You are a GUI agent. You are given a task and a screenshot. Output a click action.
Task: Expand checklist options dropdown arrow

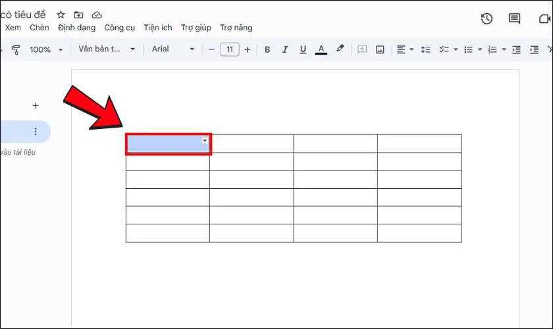point(456,49)
